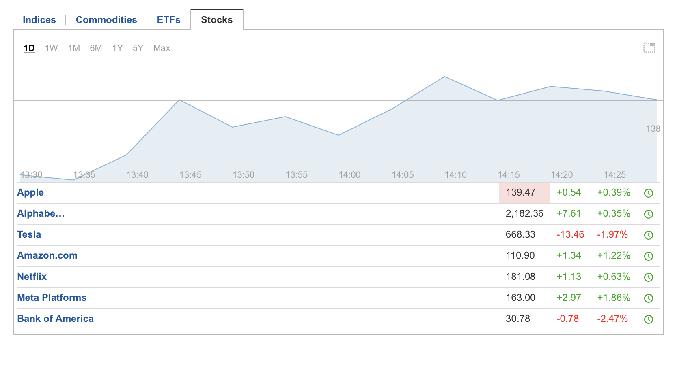Select the 5Y chart range
The image size is (677, 366).
click(x=138, y=48)
